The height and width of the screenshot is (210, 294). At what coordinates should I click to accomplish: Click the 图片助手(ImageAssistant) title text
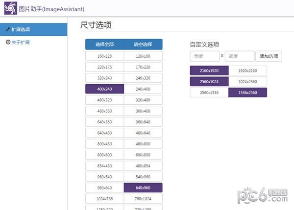click(x=51, y=9)
